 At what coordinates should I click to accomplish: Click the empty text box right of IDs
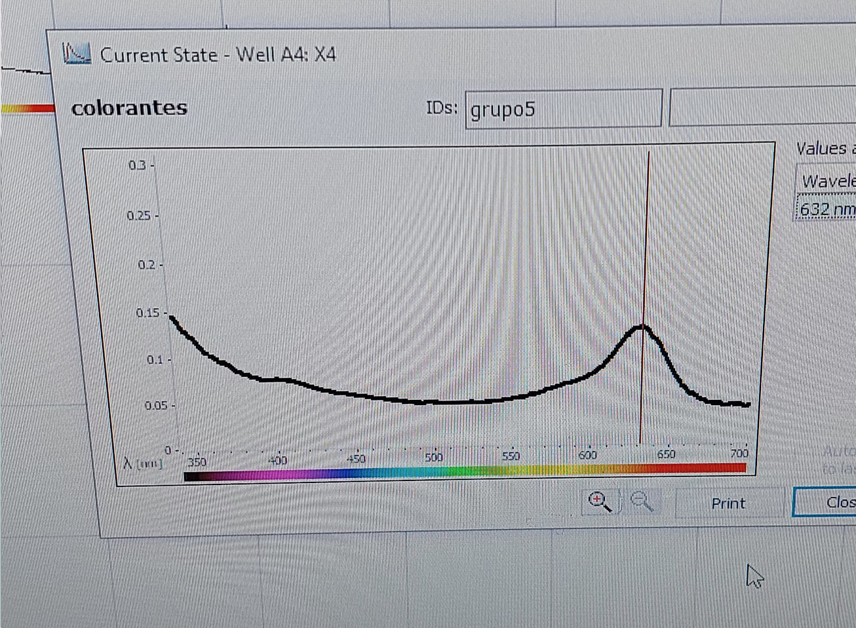coord(762,108)
